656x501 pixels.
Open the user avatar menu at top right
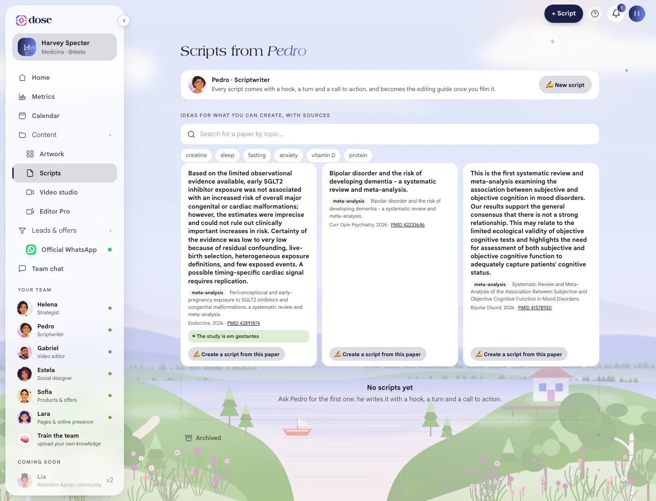637,14
